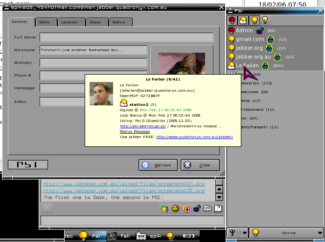Click the send file icon in chat toolbar
325x242 pixels.
186,209
